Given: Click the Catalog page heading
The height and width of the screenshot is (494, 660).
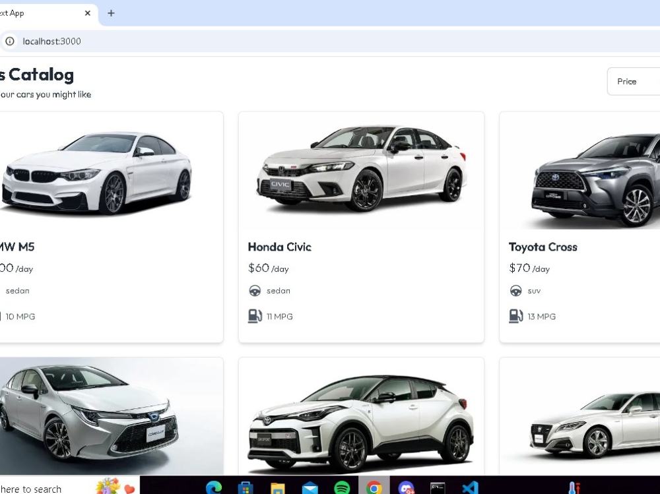Looking at the screenshot, I should click(37, 75).
